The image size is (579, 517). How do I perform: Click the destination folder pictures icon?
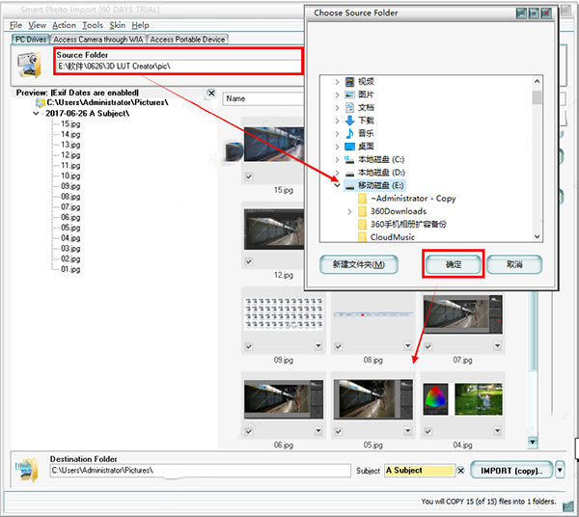27,470
